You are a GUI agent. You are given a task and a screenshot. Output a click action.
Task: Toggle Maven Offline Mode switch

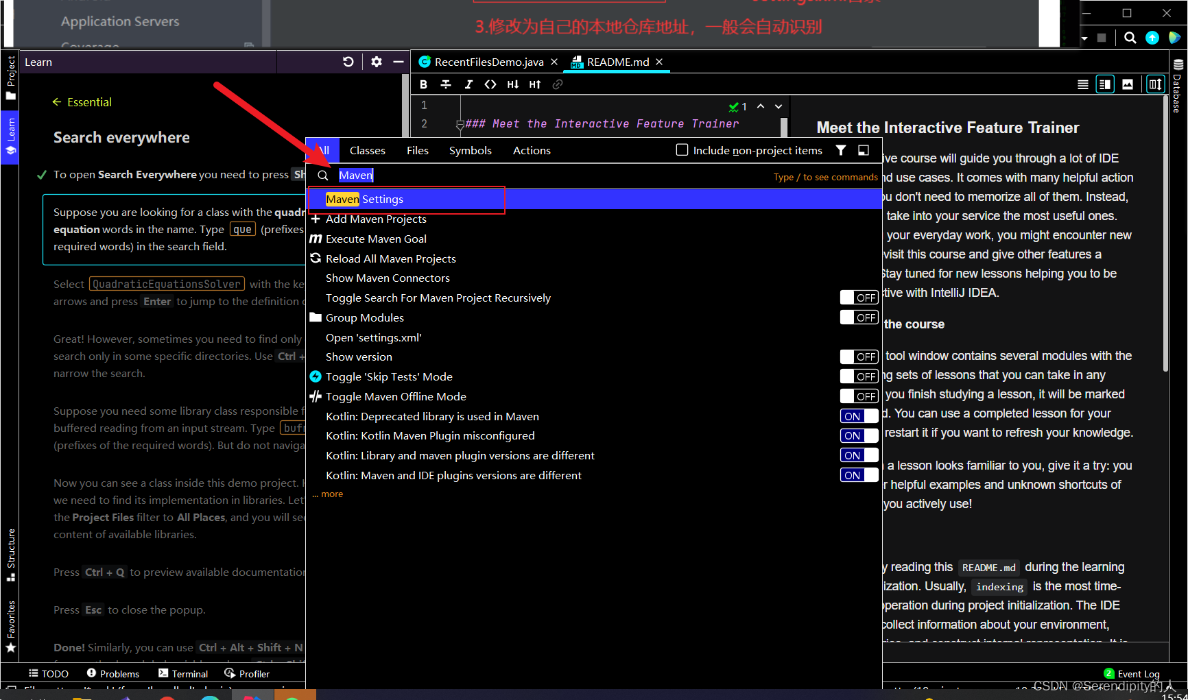tap(859, 396)
